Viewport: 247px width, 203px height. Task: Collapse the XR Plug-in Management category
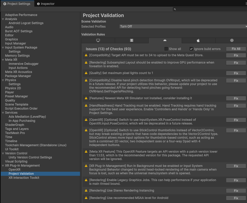pos(3,166)
